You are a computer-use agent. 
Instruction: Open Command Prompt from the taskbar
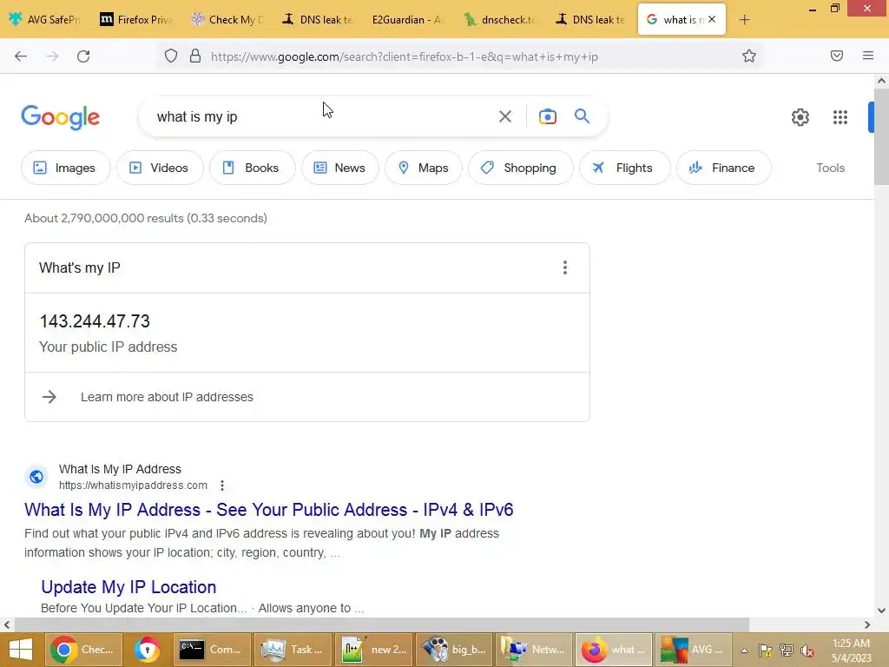click(212, 650)
